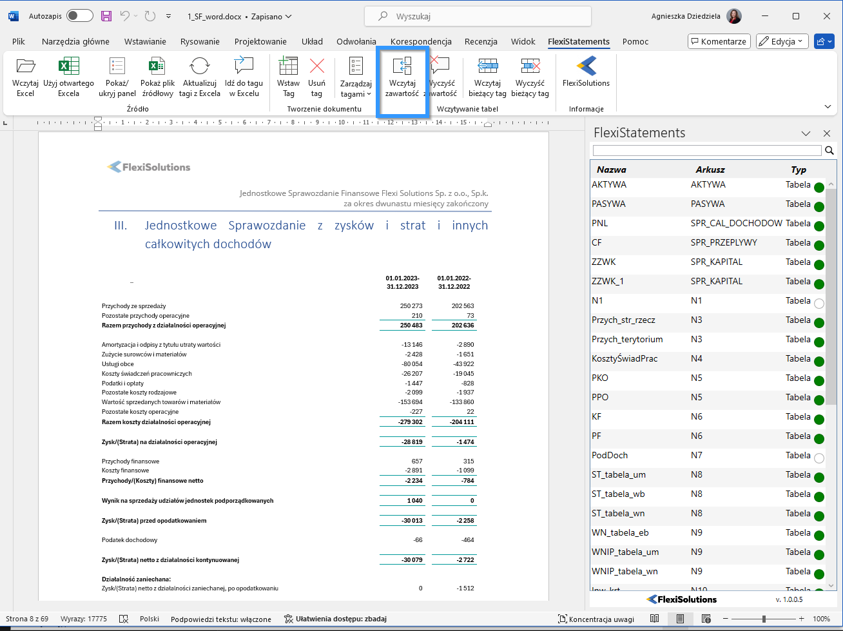Open FlexiSolutions info icon in ribbon

tap(586, 67)
